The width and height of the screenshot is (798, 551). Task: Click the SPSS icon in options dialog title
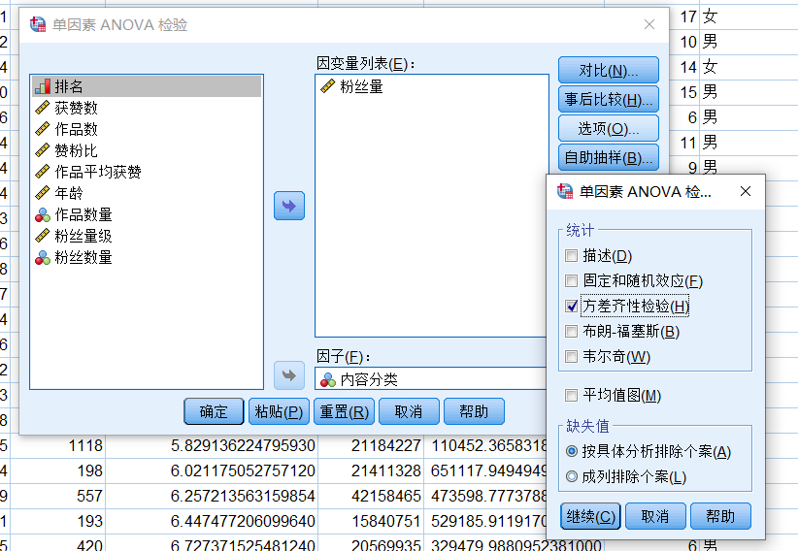click(565, 191)
